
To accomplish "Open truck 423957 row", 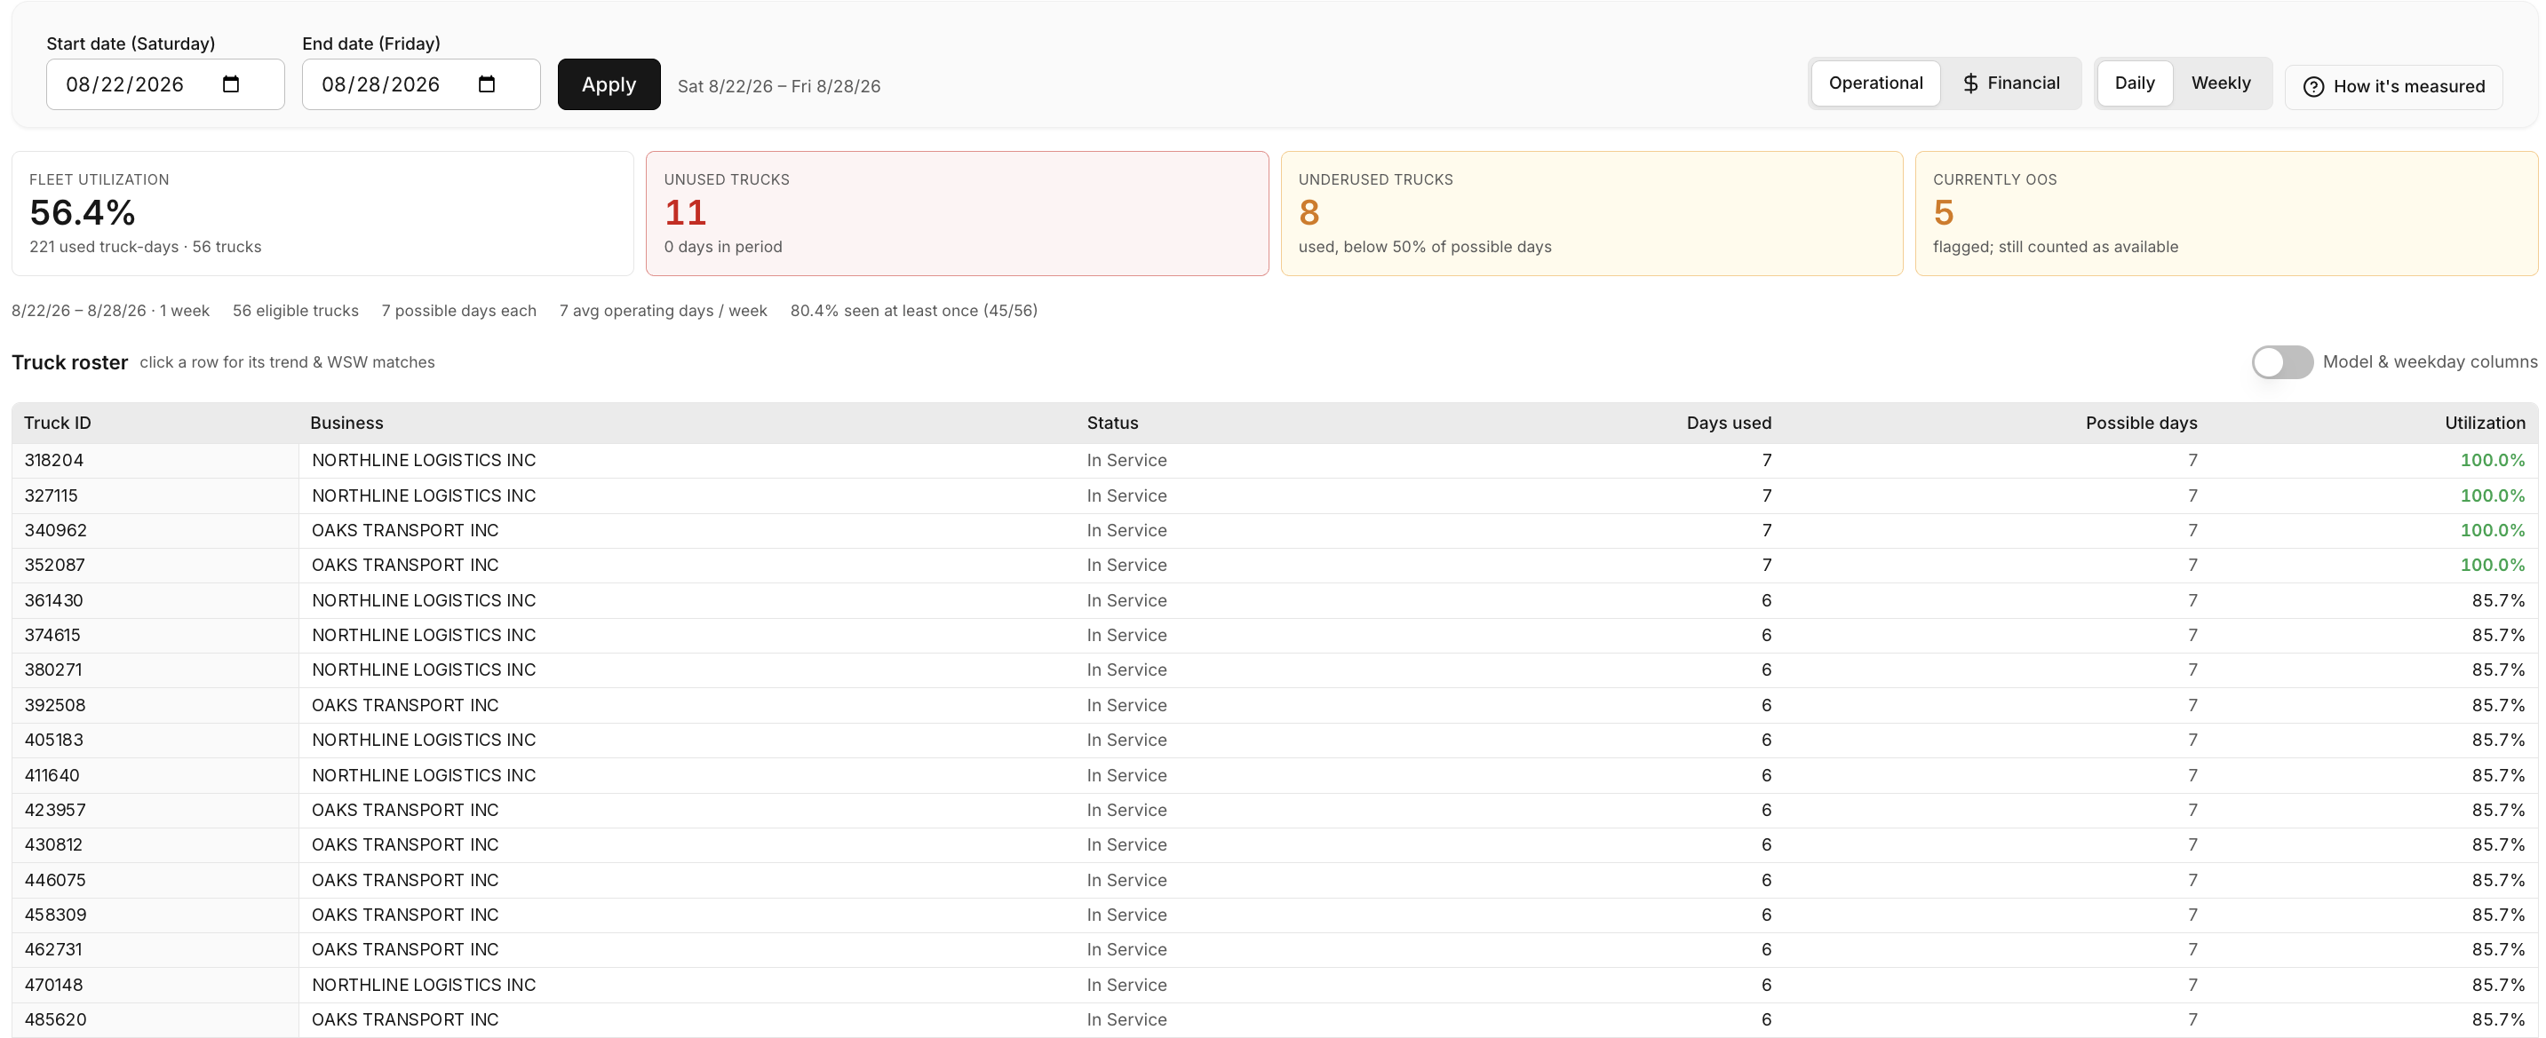I will [1275, 810].
